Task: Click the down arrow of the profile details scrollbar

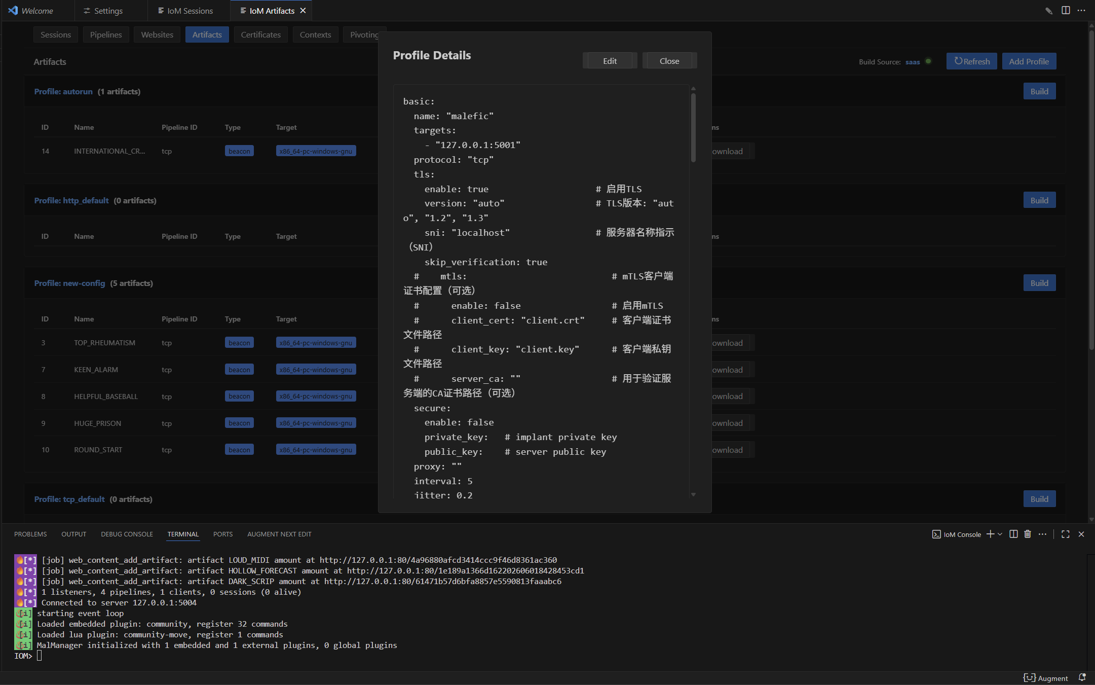Action: point(693,495)
